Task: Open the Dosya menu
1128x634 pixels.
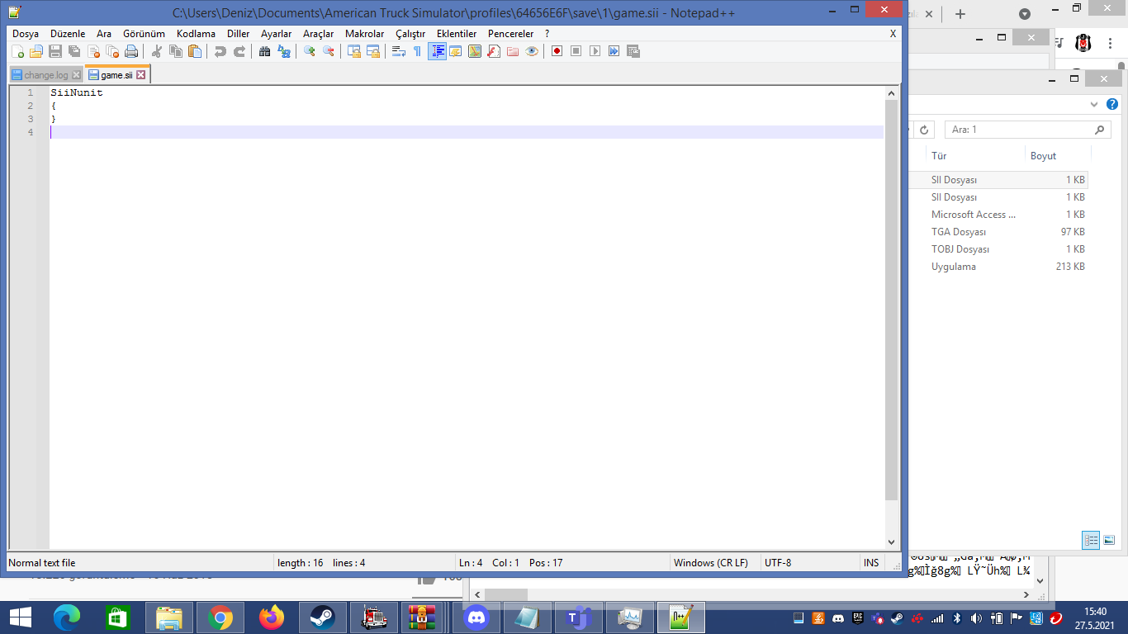Action: tap(26, 34)
